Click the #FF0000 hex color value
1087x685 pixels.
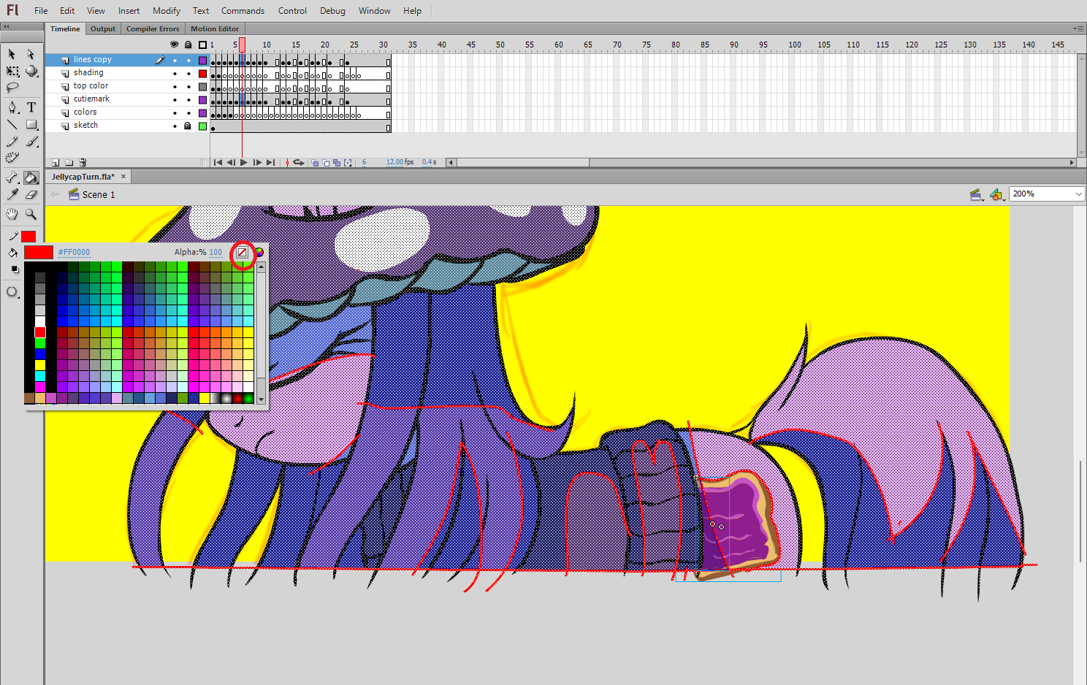[74, 253]
